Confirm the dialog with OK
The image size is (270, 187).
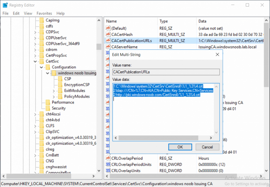(x=180, y=147)
